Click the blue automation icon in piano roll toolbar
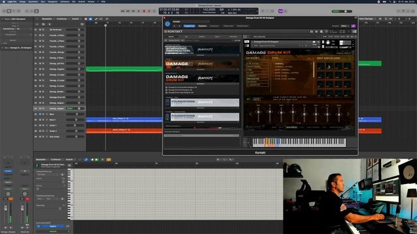The image size is (417, 234). point(86,159)
